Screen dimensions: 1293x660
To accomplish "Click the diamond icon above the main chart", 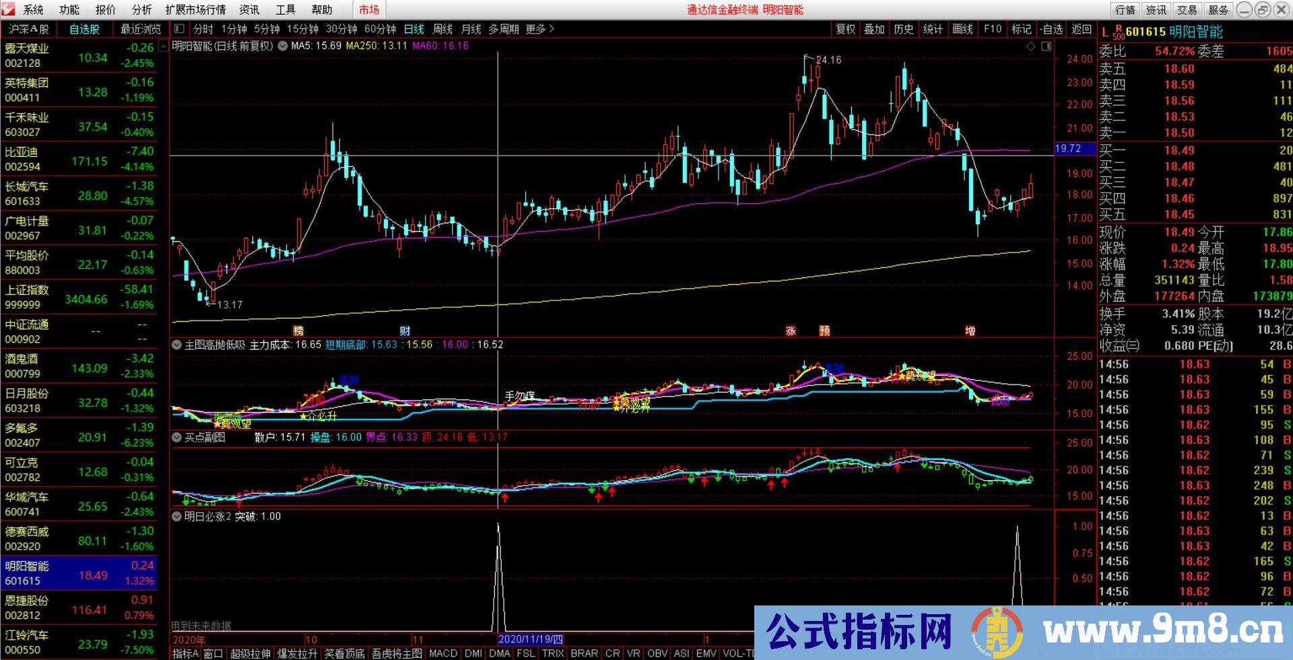I will 1030,46.
